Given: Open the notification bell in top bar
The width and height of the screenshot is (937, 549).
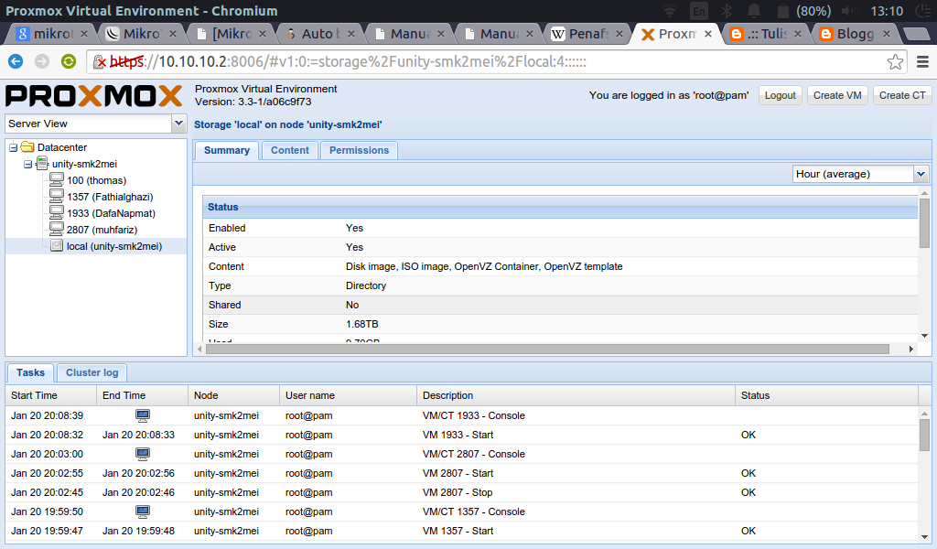Looking at the screenshot, I should (x=754, y=11).
